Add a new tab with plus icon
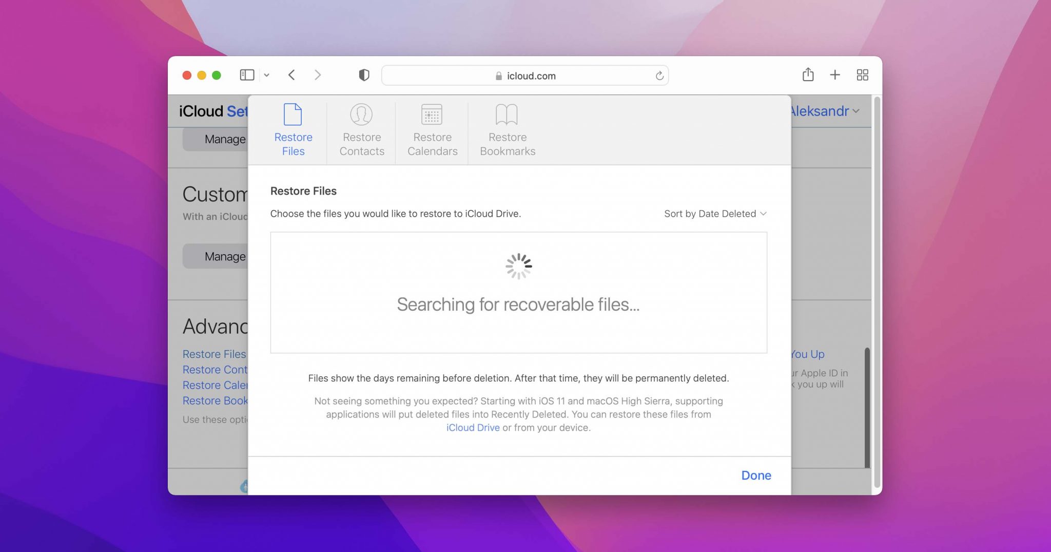The width and height of the screenshot is (1051, 552). [835, 75]
